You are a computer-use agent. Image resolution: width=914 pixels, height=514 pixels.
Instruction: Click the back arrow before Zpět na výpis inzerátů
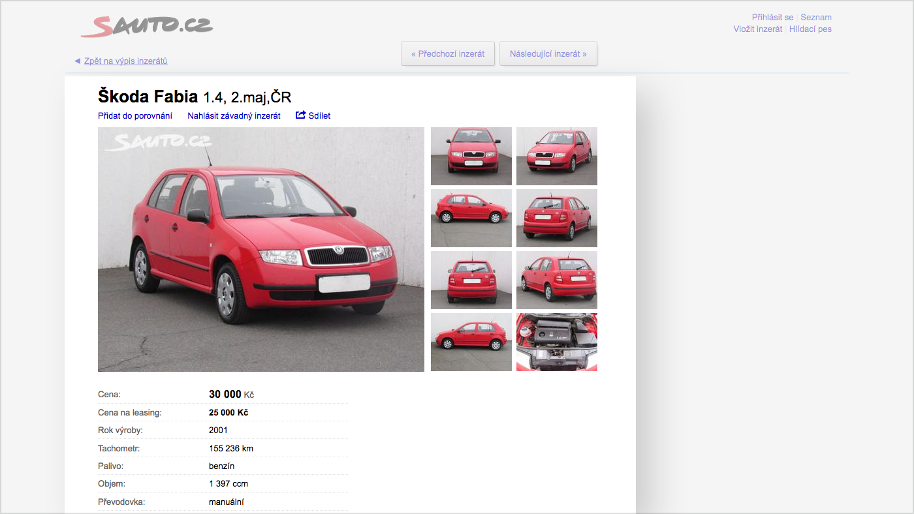[77, 61]
